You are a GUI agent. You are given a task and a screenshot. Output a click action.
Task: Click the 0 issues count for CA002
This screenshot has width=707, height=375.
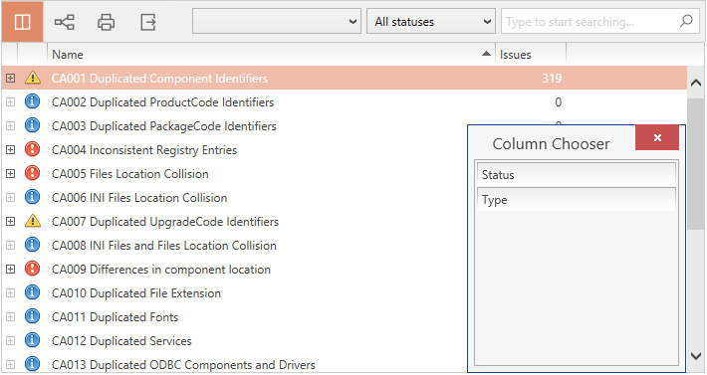(559, 102)
